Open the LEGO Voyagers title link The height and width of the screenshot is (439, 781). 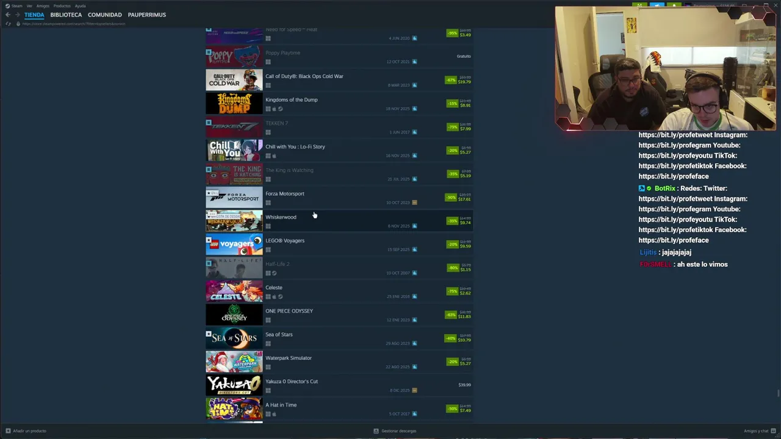coord(285,240)
